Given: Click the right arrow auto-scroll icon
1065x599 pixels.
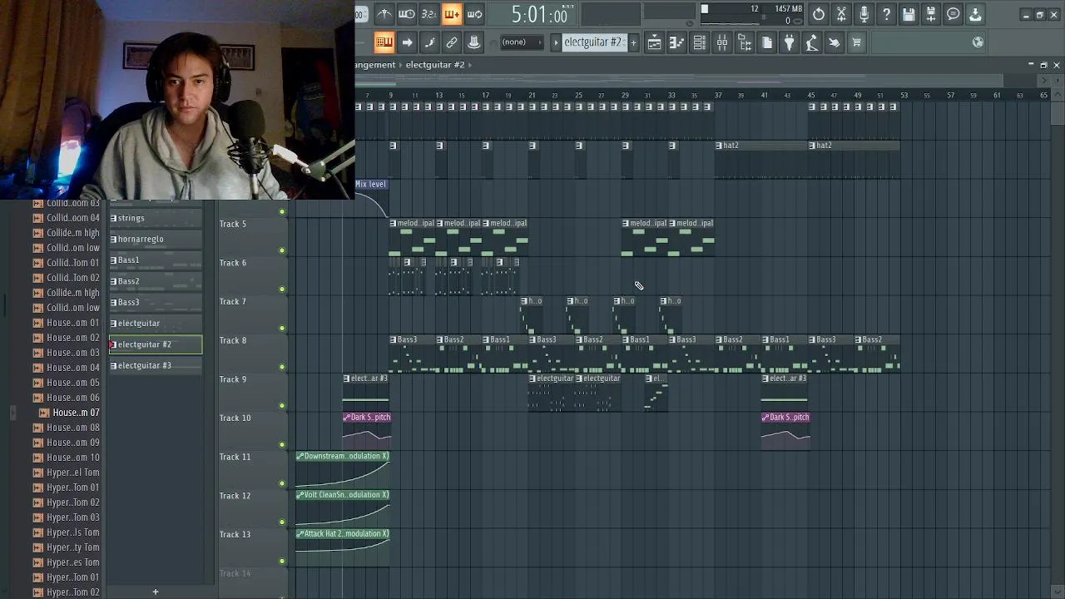Looking at the screenshot, I should 407,42.
